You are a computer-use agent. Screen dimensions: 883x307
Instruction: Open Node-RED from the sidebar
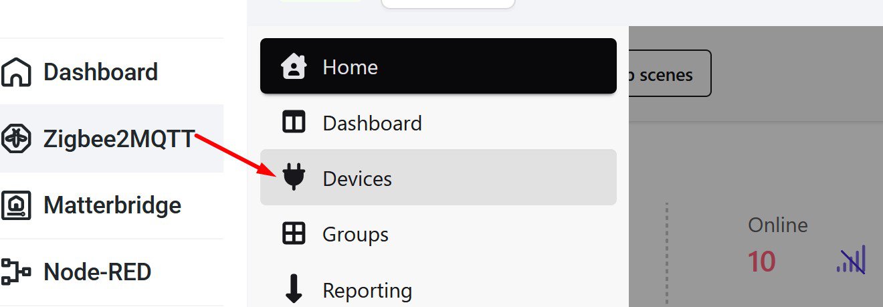pos(97,272)
